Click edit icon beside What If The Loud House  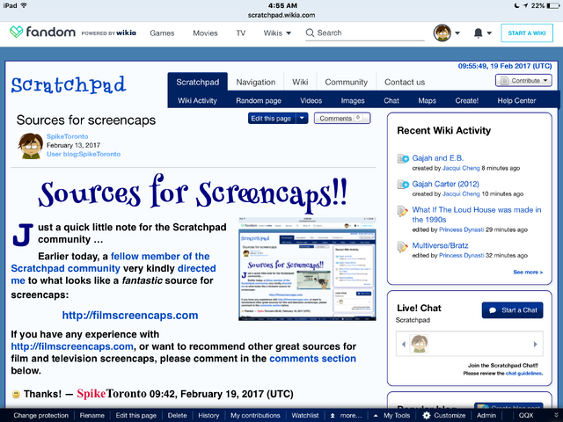coord(403,211)
